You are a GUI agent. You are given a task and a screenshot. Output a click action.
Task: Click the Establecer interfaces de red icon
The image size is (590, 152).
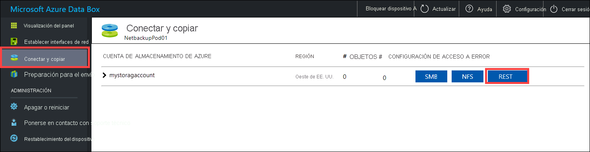[x=14, y=41]
